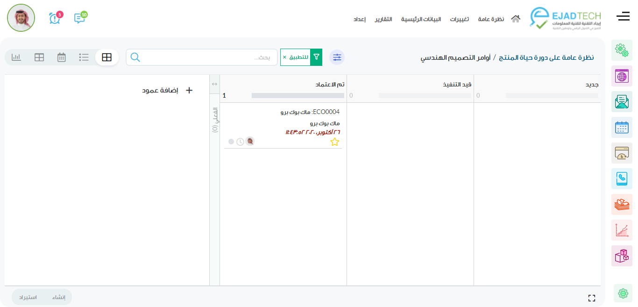The height and width of the screenshot is (307, 638).
Task: Open the phone contacts app in sidebar
Action: click(622, 178)
